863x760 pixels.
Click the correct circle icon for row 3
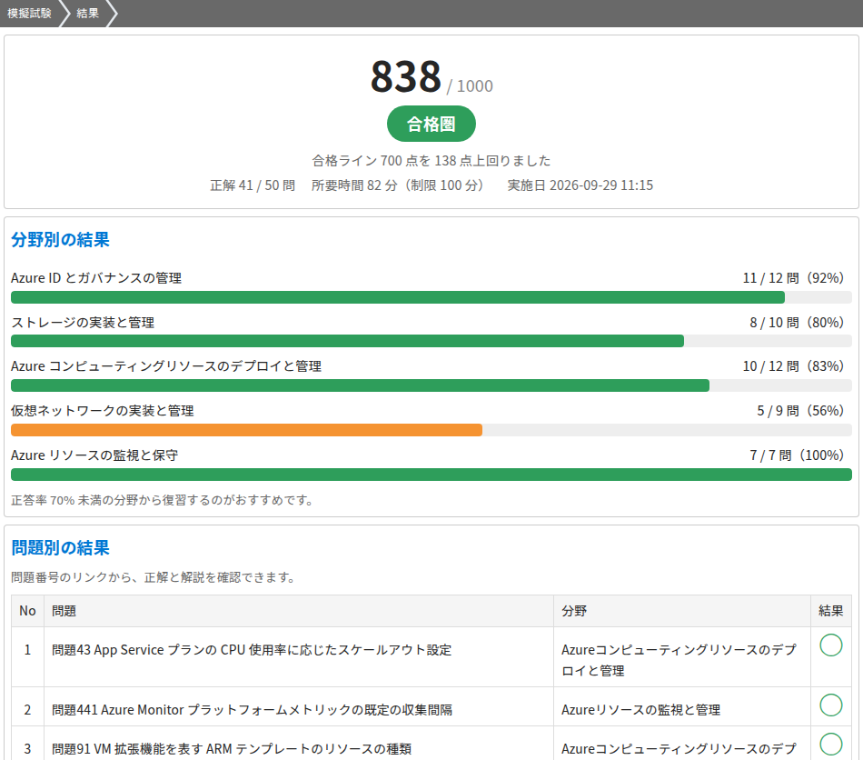coord(831,744)
